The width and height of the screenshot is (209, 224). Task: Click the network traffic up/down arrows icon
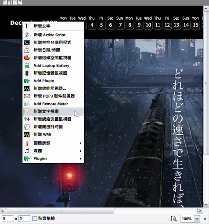27,119
